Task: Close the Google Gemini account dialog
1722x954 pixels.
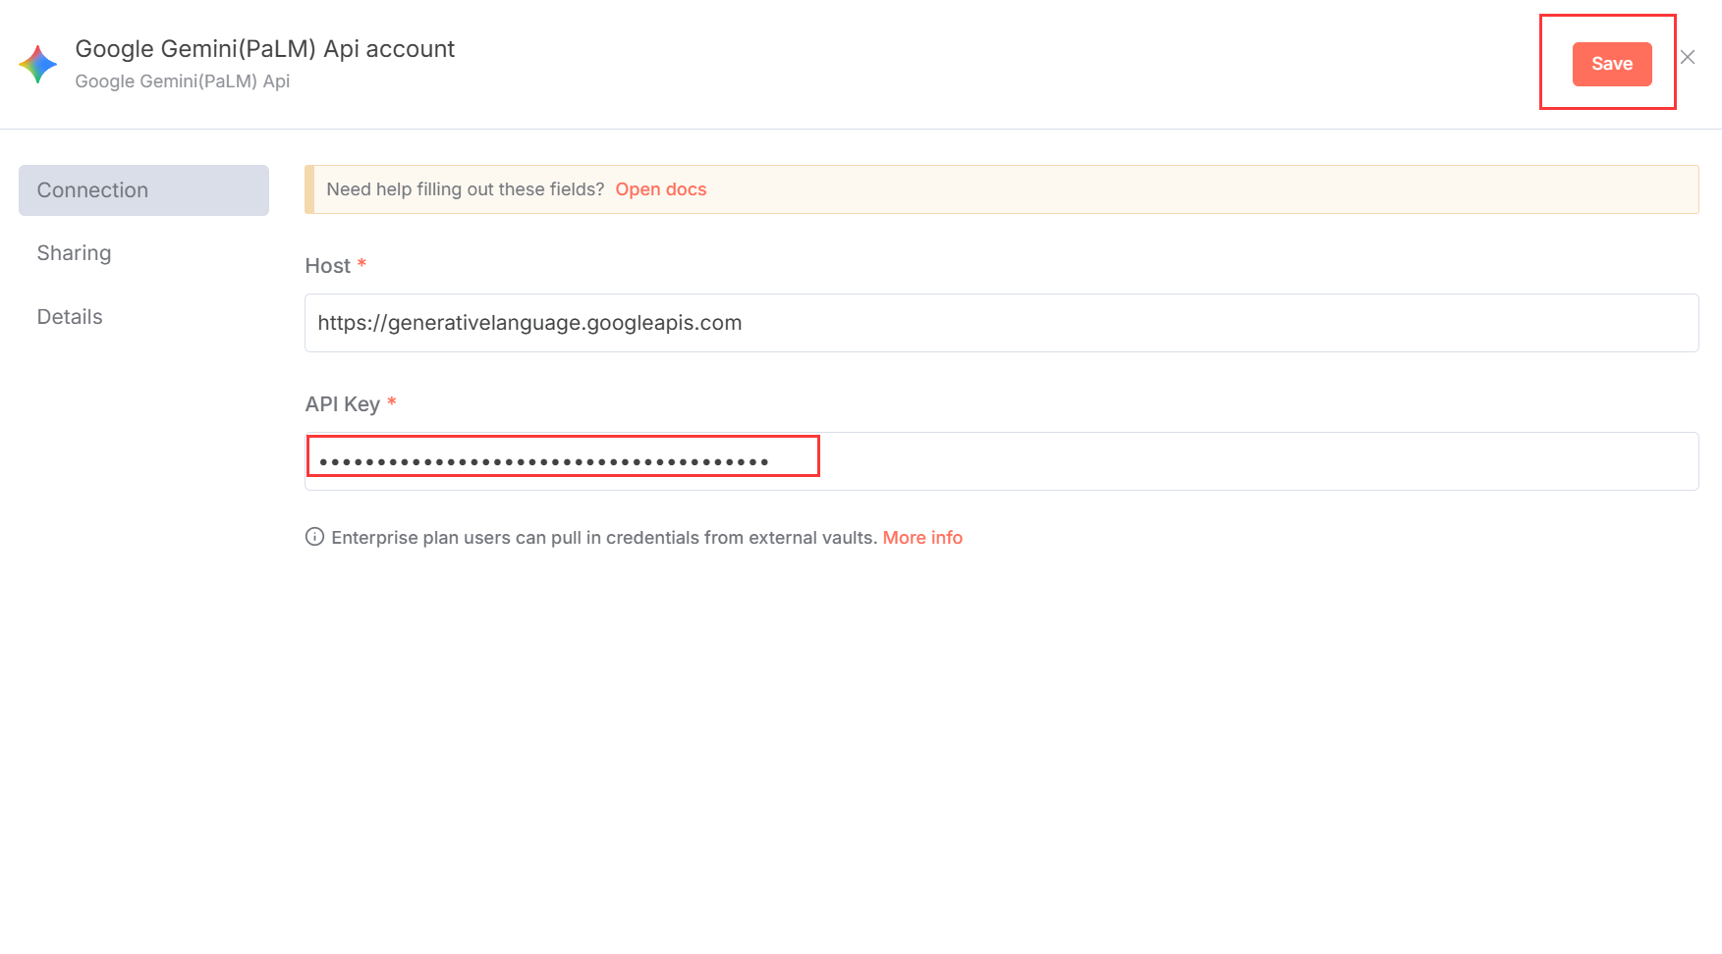Action: pyautogui.click(x=1688, y=57)
